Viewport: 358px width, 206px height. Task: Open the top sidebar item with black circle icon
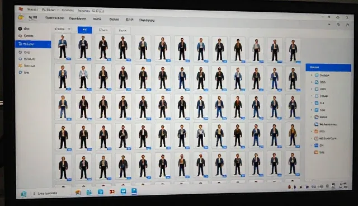[24, 29]
